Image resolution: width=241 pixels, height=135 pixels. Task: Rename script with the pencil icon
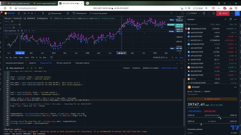tap(27, 68)
